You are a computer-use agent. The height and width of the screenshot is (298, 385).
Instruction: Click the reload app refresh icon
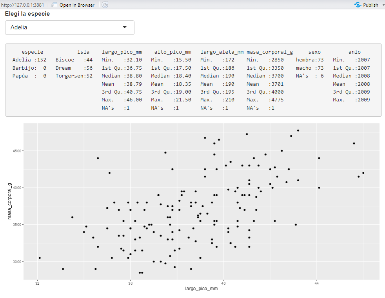pos(105,5)
